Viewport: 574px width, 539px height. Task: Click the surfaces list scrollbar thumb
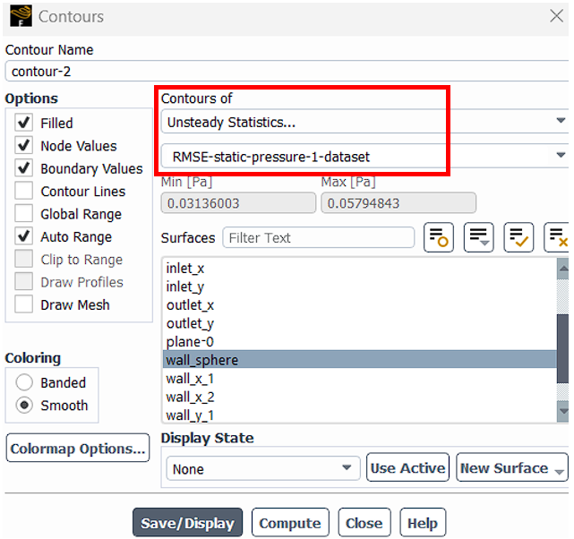pyautogui.click(x=563, y=348)
